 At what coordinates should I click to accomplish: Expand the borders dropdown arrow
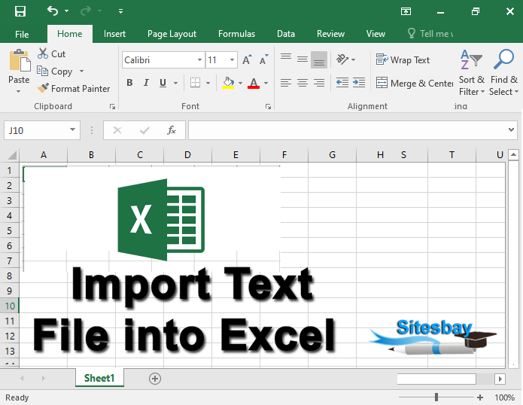tap(208, 83)
